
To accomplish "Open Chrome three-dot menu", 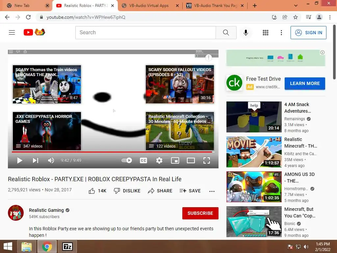I will (330, 17).
